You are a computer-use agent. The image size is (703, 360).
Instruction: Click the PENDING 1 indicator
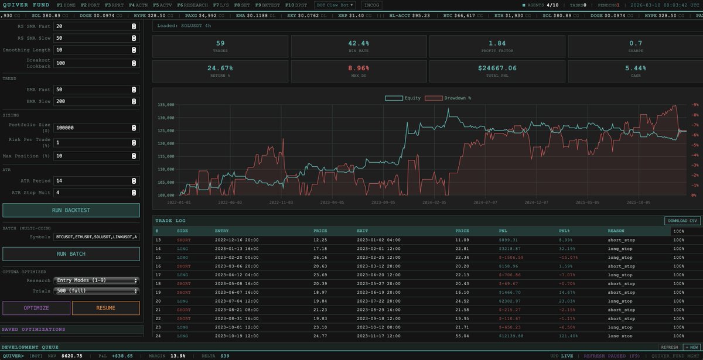[609, 5]
